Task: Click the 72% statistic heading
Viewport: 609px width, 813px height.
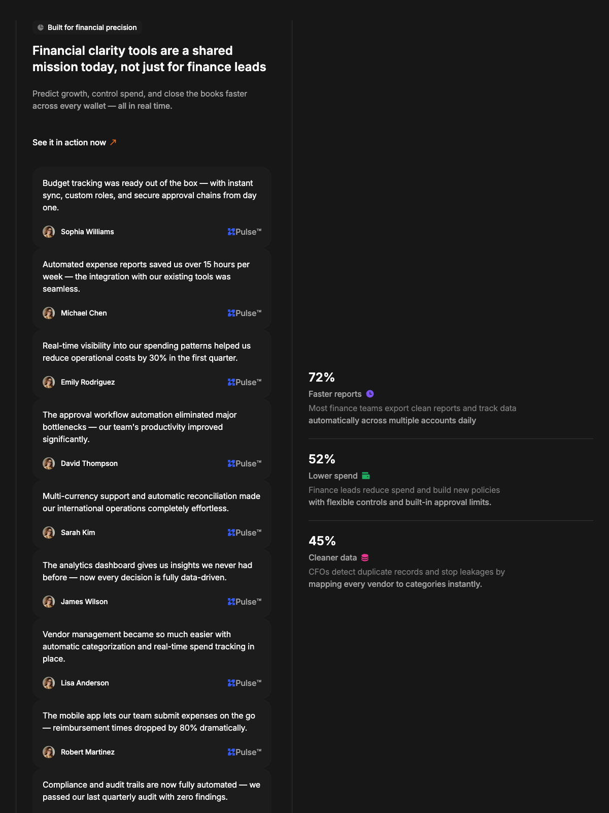Action: coord(322,377)
